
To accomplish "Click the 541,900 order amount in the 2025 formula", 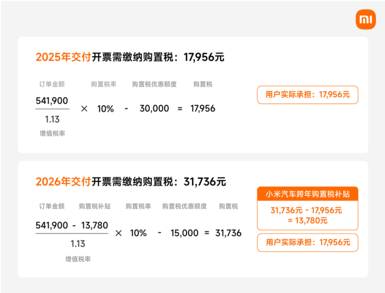I will pyautogui.click(x=52, y=101).
